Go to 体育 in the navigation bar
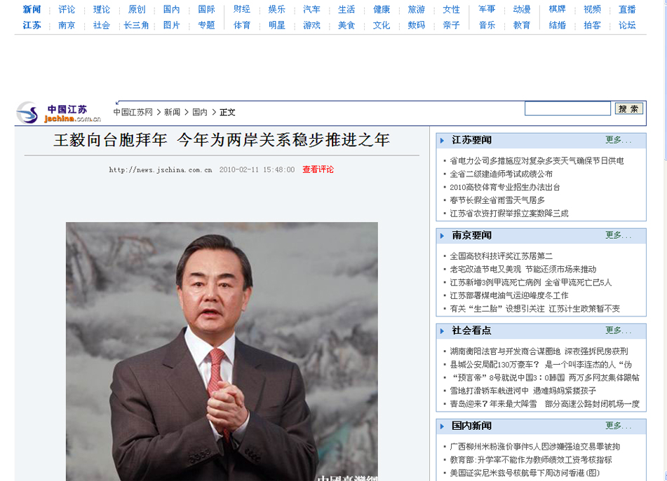The height and width of the screenshot is (481, 667). (242, 25)
